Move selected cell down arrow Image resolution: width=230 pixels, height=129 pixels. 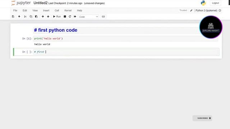[x=48, y=16]
